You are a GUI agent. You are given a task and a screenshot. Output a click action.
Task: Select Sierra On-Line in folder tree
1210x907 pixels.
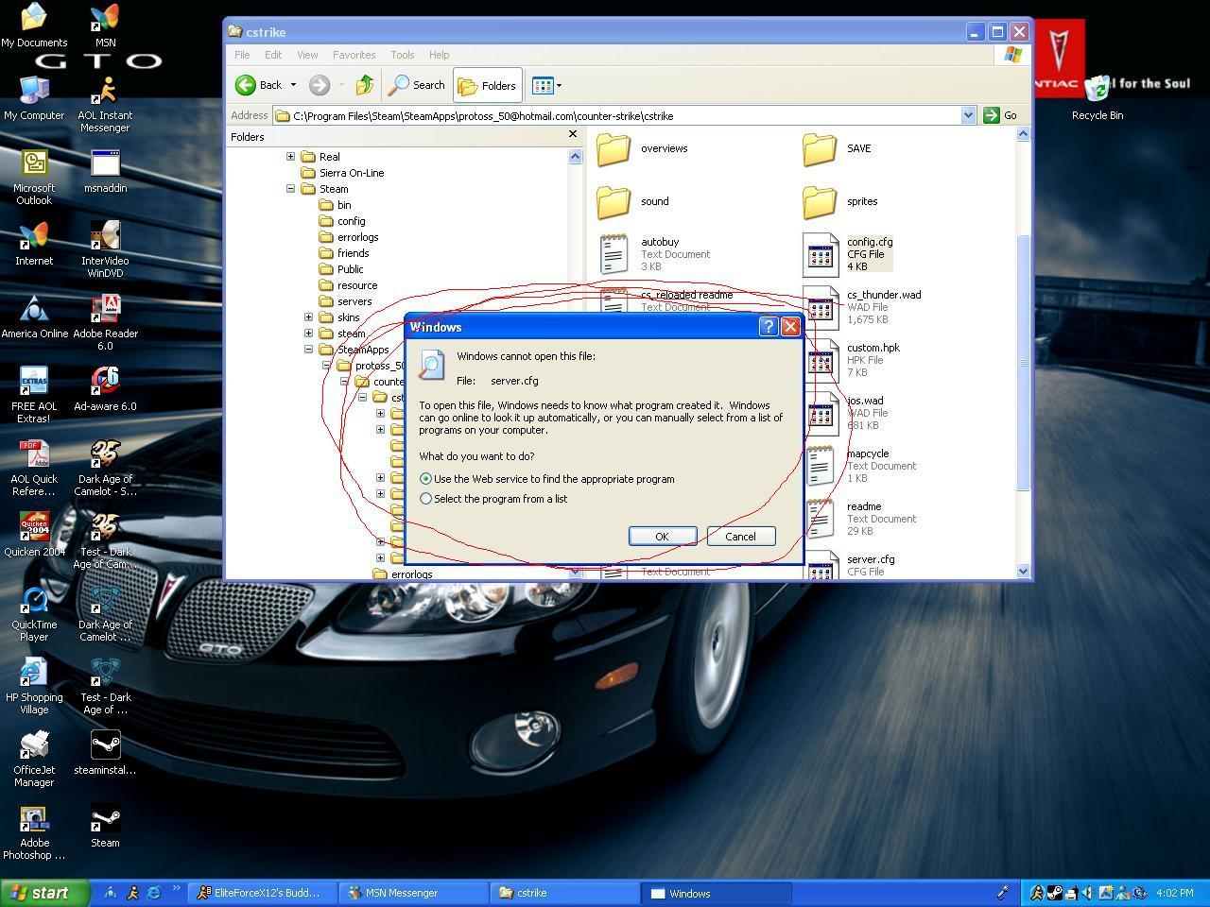pos(342,173)
